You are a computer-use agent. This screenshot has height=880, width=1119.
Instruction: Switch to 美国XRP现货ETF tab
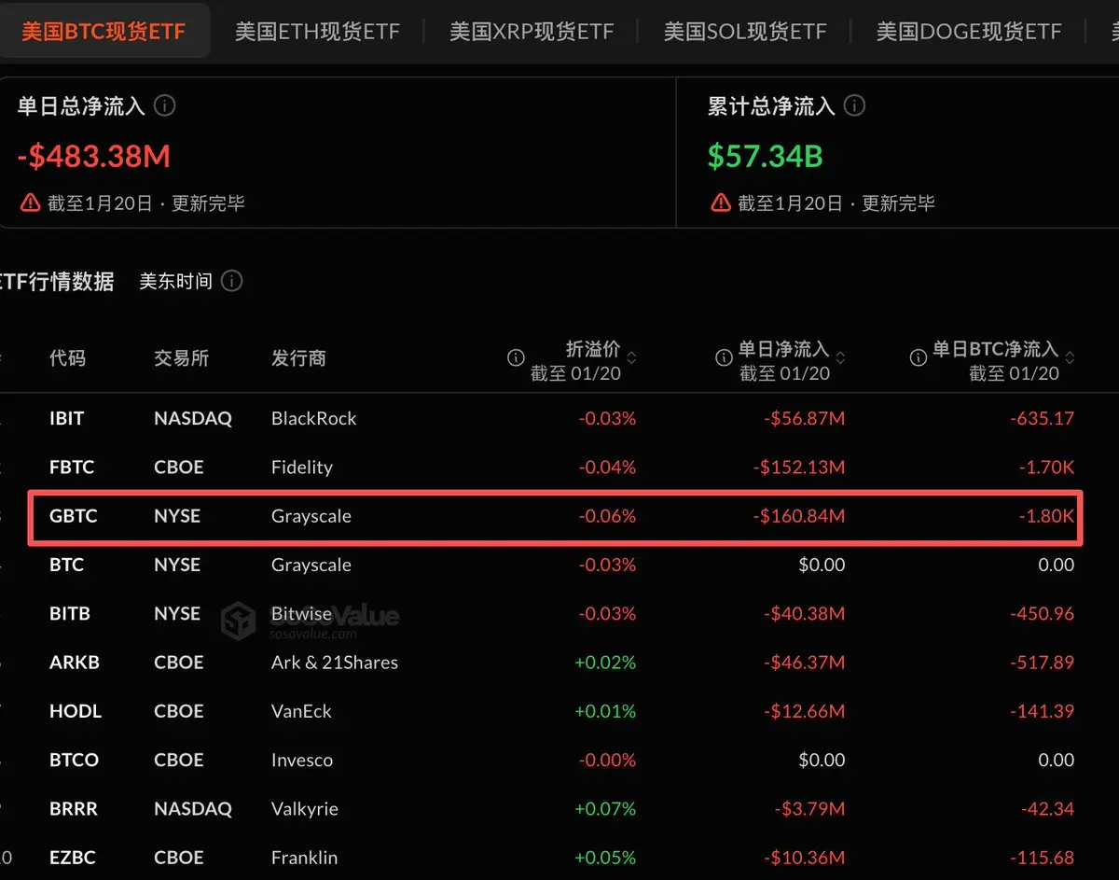coord(532,32)
